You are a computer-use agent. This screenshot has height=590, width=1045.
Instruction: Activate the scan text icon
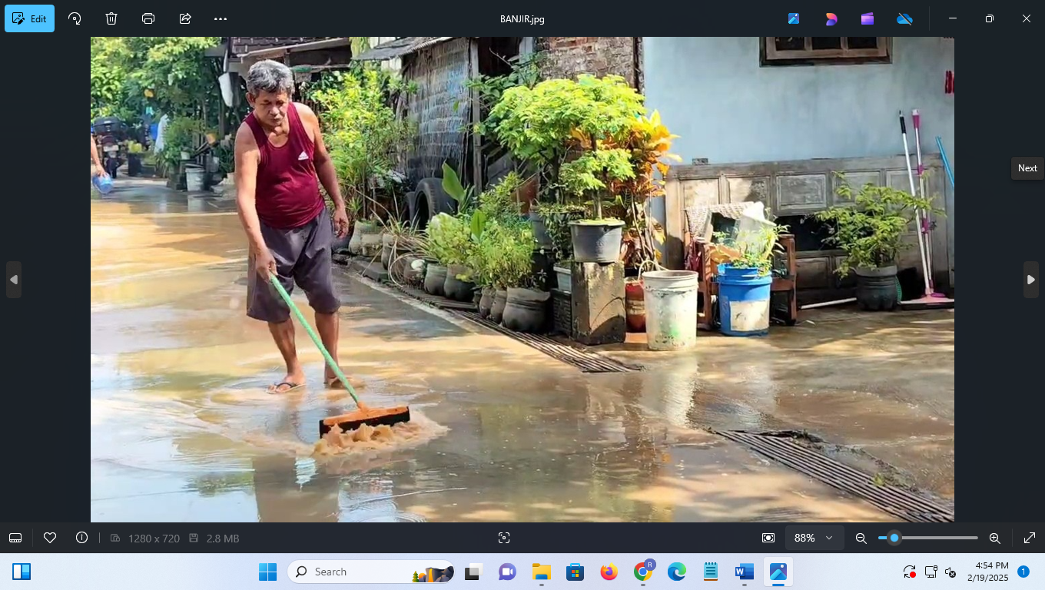pos(504,538)
